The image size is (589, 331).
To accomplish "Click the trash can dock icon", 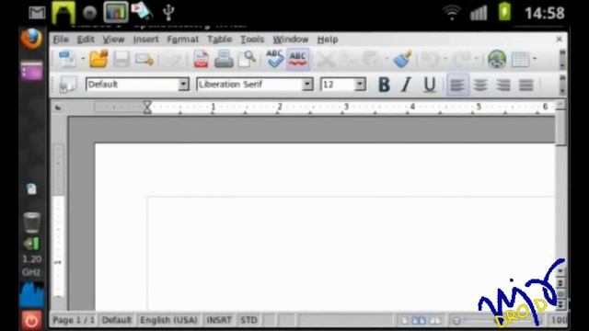I will [31, 223].
